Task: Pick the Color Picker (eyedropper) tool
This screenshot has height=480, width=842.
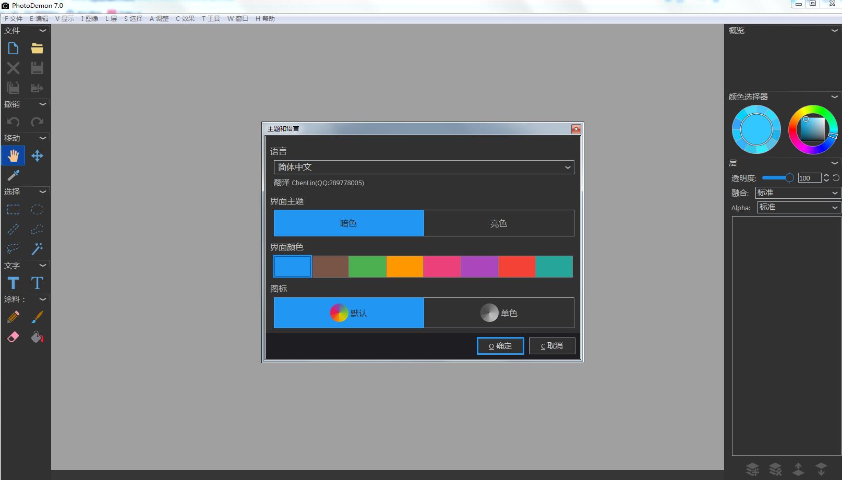Action: pyautogui.click(x=13, y=175)
